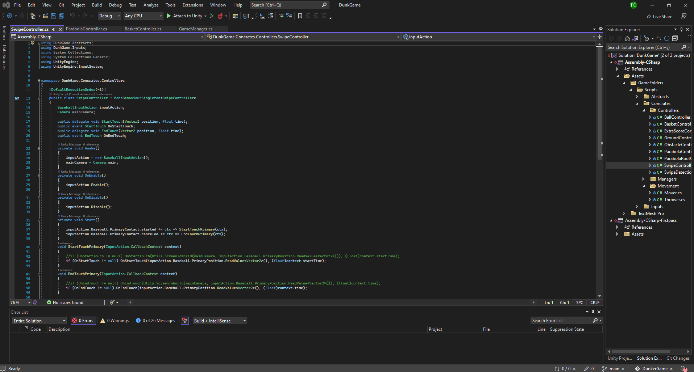Viewport: 694px width, 372px height.
Task: Click the Save All icon
Action: [61, 16]
